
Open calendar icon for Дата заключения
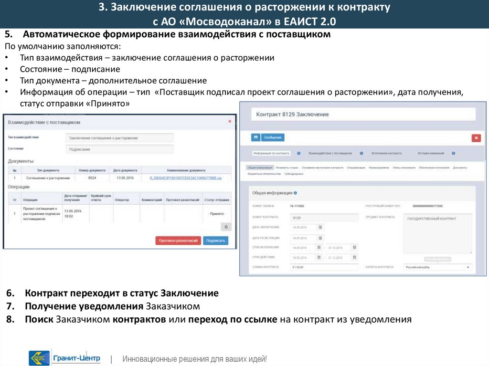point(320,227)
